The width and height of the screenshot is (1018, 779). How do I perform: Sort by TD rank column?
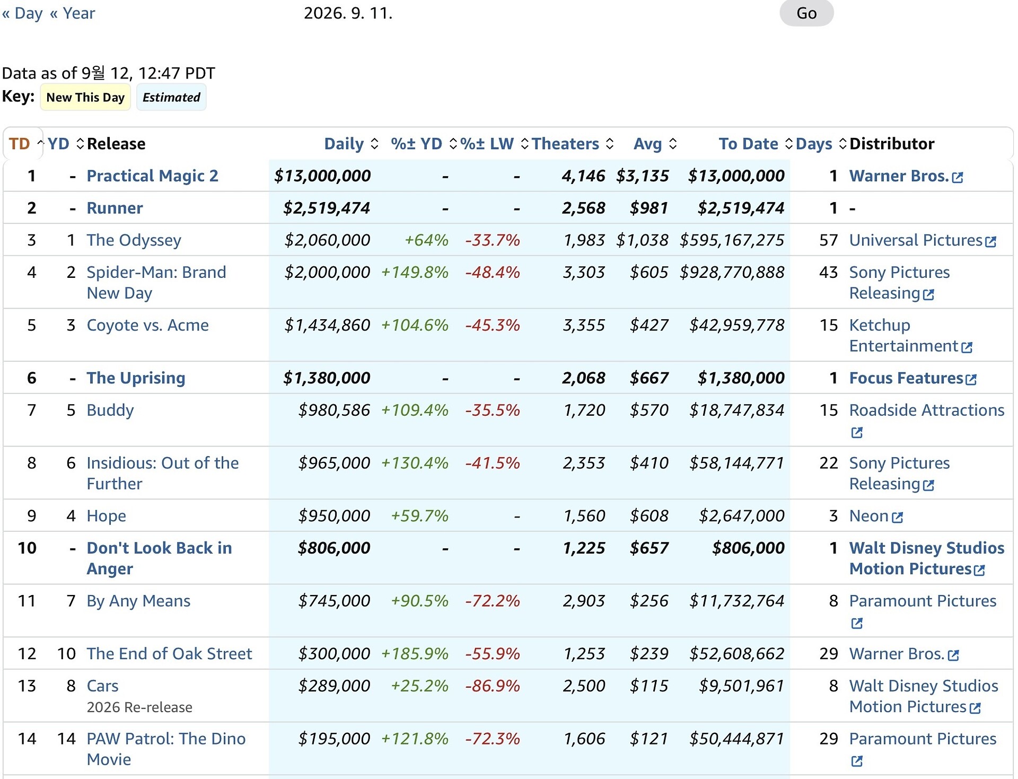(x=20, y=144)
